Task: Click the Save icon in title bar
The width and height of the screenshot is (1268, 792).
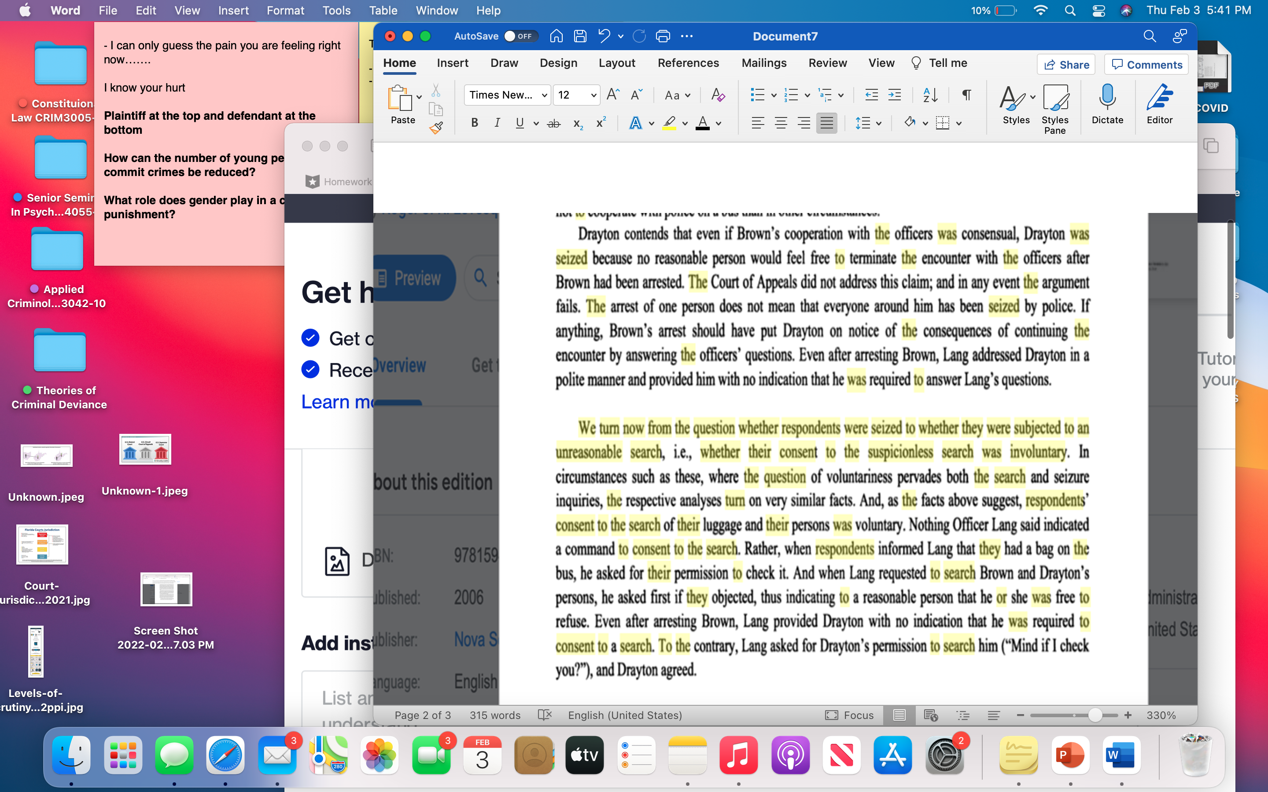Action: [580, 36]
